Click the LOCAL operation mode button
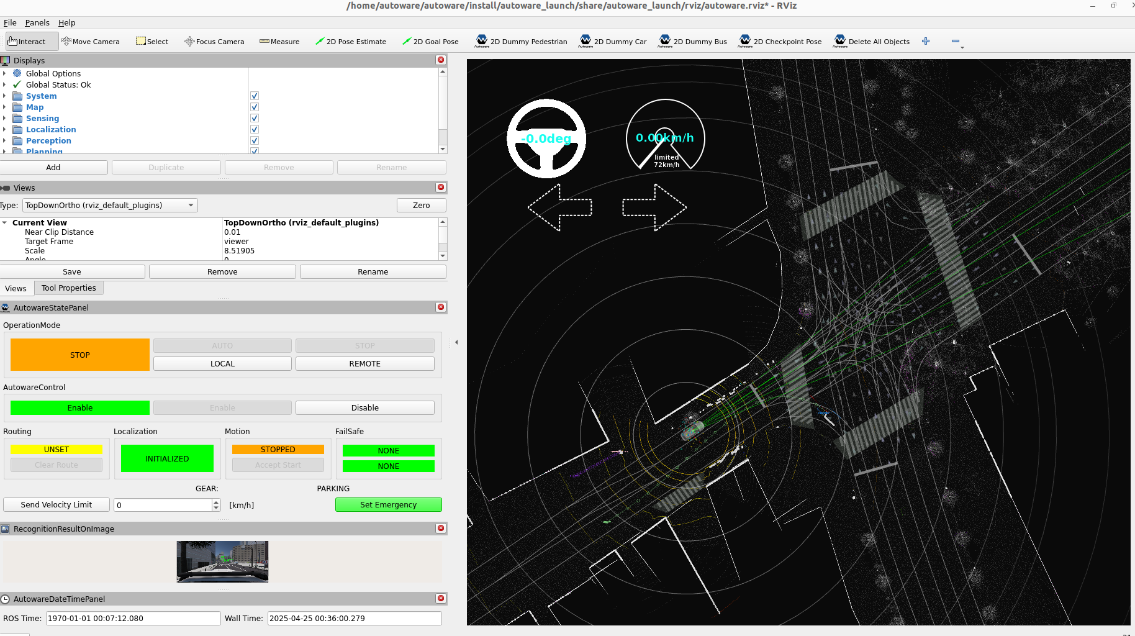 point(222,363)
